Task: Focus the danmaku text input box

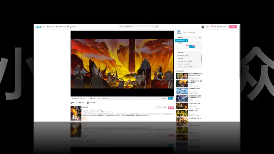Action: pos(130,99)
